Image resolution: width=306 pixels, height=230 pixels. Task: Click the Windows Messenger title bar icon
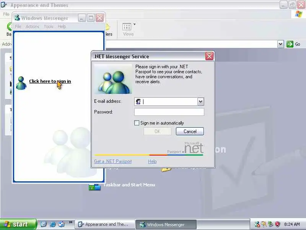(x=17, y=18)
